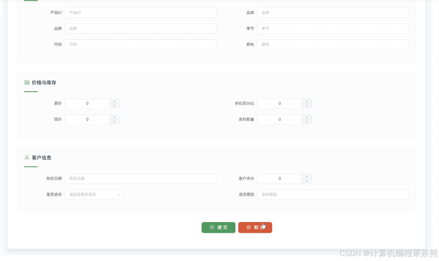Screen dimensions: 439x261
Task: Click the 客户评分 number field
Action: coord(280,179)
